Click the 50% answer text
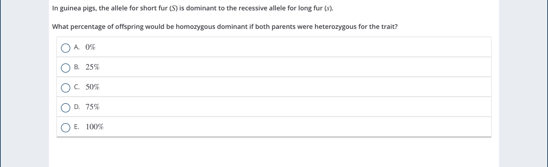This screenshot has height=167, width=548. coord(92,87)
